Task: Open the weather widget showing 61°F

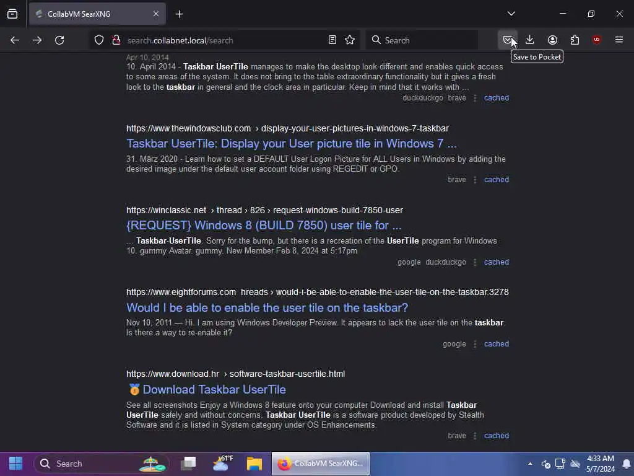Action: pyautogui.click(x=222, y=464)
